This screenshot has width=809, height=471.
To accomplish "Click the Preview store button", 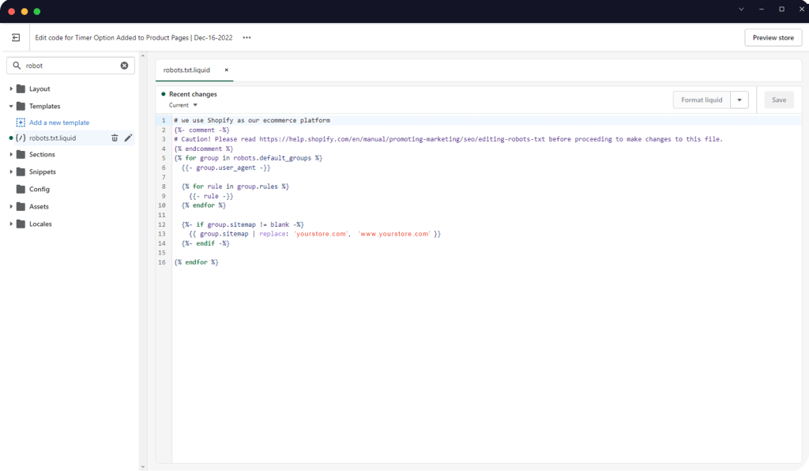I will tap(773, 37).
